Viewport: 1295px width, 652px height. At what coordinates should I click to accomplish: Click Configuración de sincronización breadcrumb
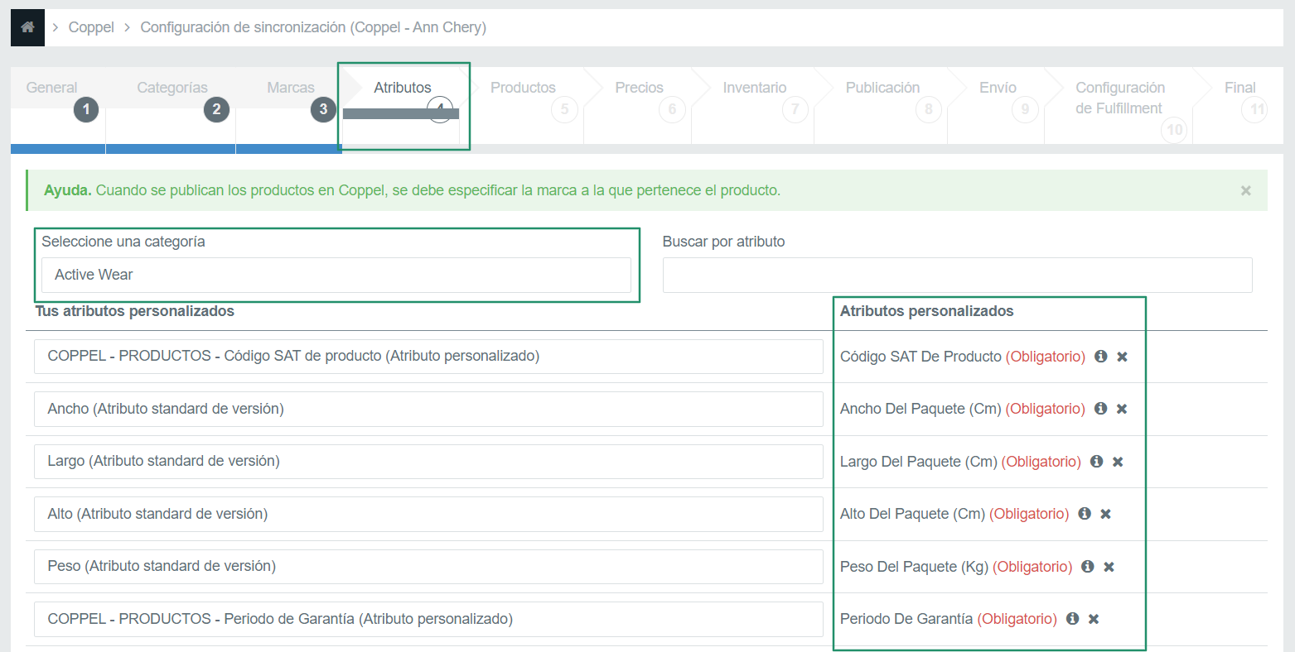click(x=313, y=27)
